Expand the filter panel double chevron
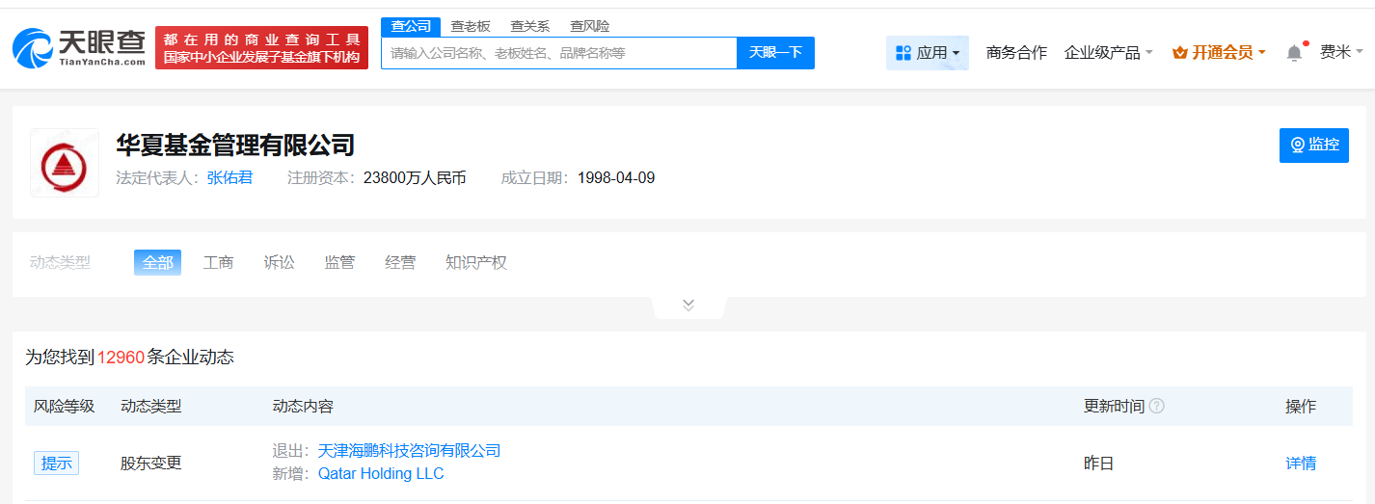Image resolution: width=1375 pixels, height=504 pixels. pyautogui.click(x=688, y=305)
